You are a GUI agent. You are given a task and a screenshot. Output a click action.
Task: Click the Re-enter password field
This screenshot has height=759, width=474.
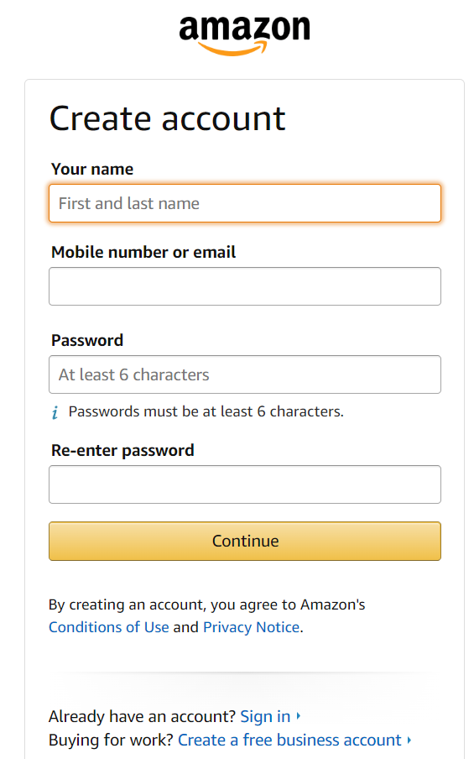pos(245,484)
